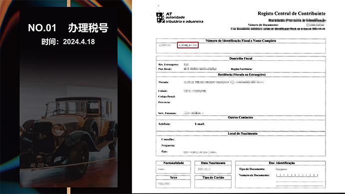This screenshot has height=194, width=345.
Task: Click the Data Nascimento field box
Action: click(x=213, y=167)
